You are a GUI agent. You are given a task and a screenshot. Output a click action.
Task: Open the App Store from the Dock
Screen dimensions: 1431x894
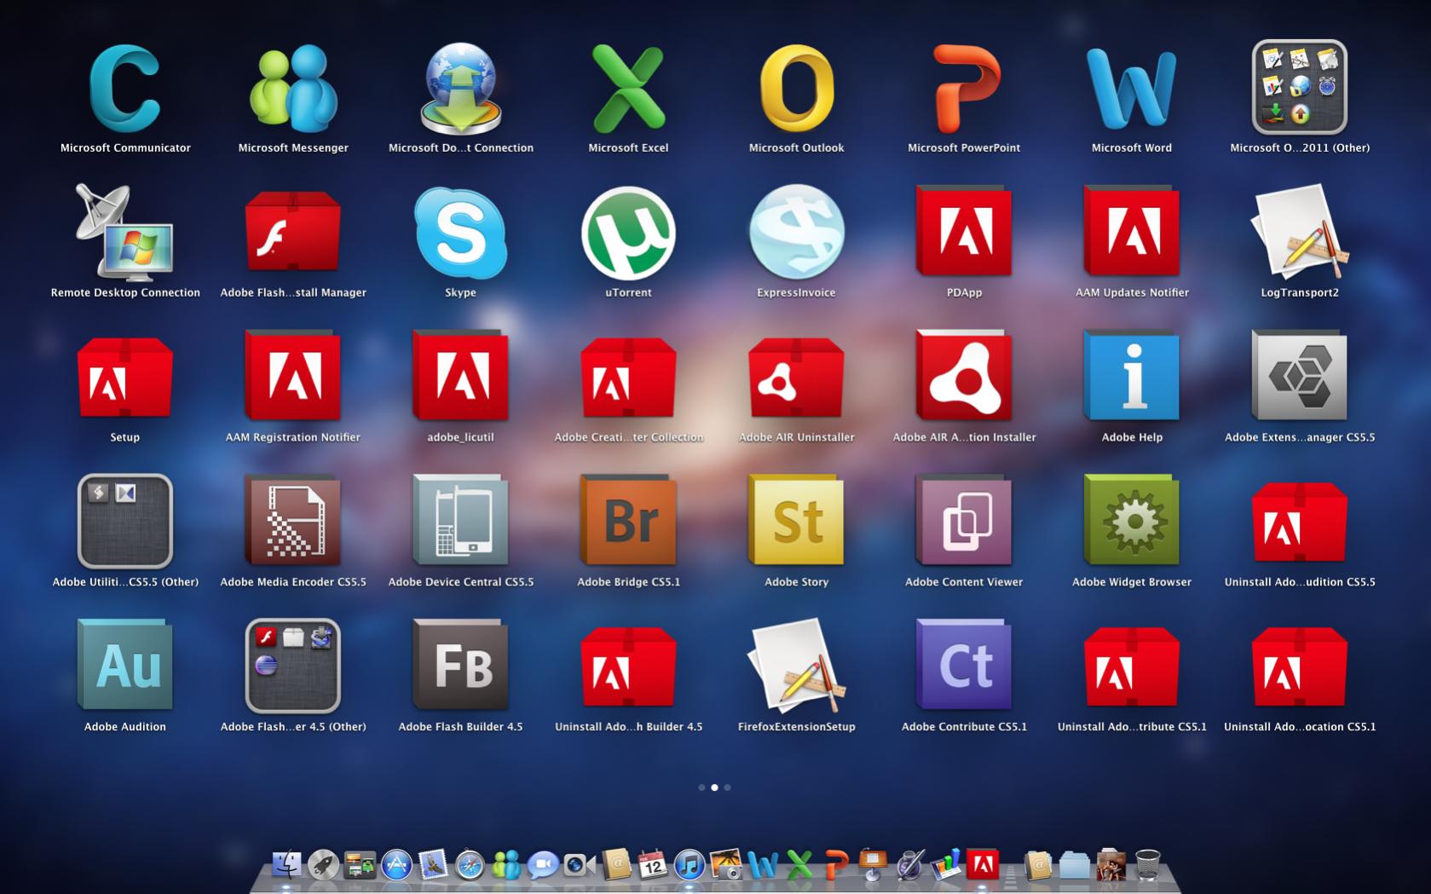(396, 865)
